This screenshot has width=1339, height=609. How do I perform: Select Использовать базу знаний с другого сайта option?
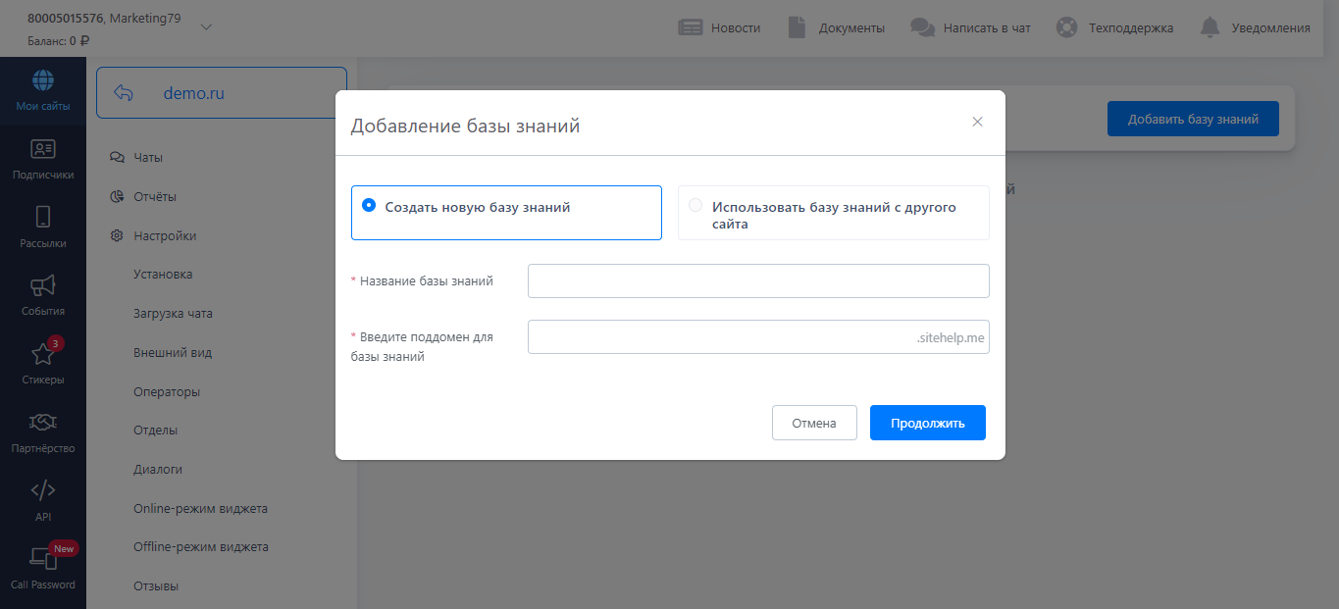point(695,206)
